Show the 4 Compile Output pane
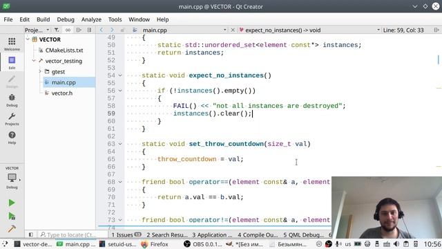442x249 pixels. click(x=258, y=235)
